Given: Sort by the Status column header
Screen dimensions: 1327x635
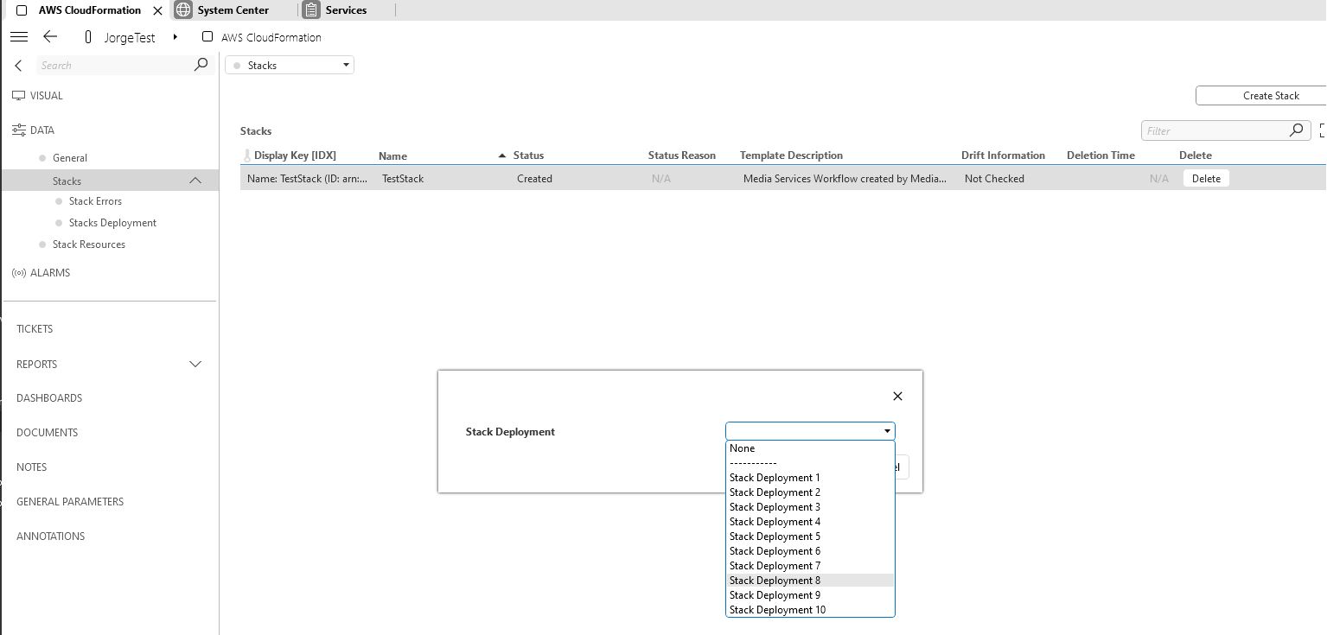Looking at the screenshot, I should [x=528, y=156].
